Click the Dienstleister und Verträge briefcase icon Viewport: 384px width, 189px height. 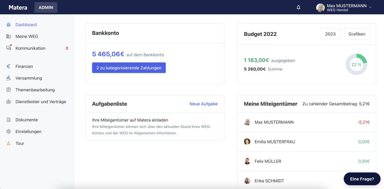click(9, 102)
